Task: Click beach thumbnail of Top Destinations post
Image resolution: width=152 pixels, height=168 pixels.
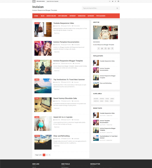Action: [x=43, y=86]
